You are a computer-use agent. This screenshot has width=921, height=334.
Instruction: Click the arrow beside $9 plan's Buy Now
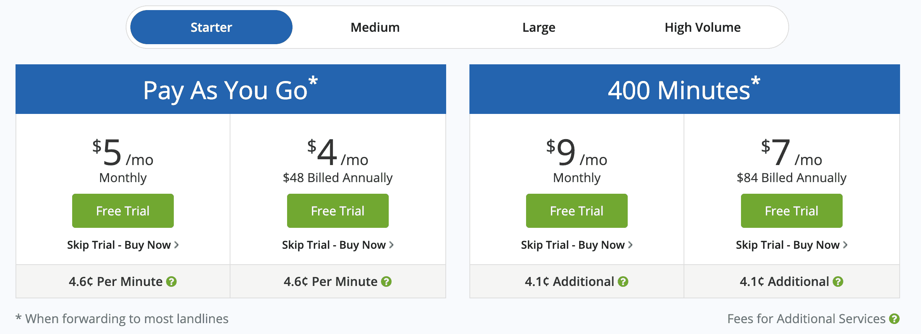point(630,245)
